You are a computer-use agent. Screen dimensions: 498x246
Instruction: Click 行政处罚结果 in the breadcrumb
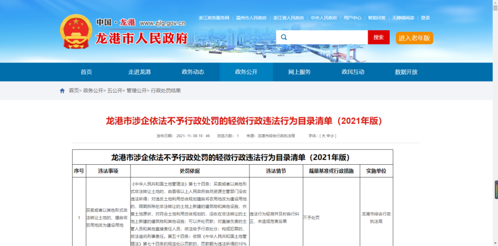(166, 91)
